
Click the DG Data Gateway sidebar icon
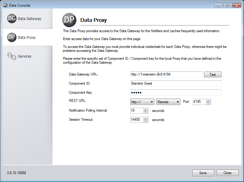tap(12, 19)
